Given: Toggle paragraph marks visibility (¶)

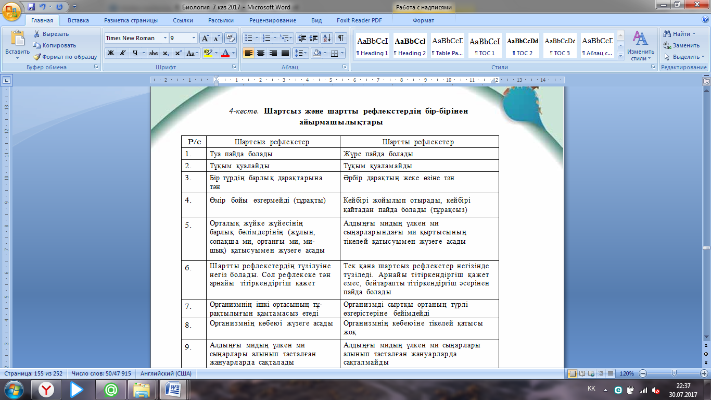Looking at the screenshot, I should [340, 38].
